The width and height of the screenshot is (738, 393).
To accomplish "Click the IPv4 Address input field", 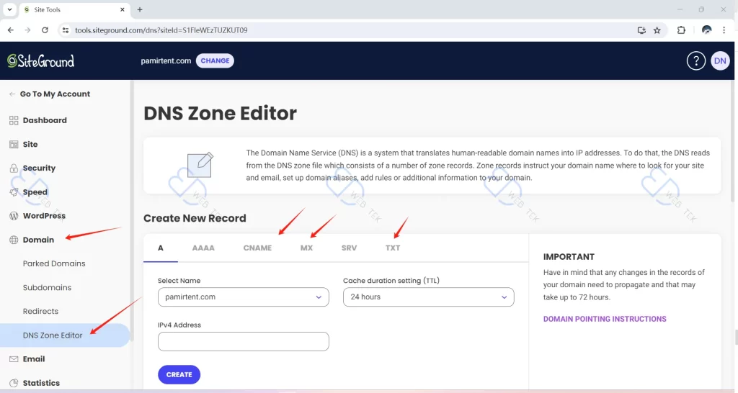I will pos(244,342).
